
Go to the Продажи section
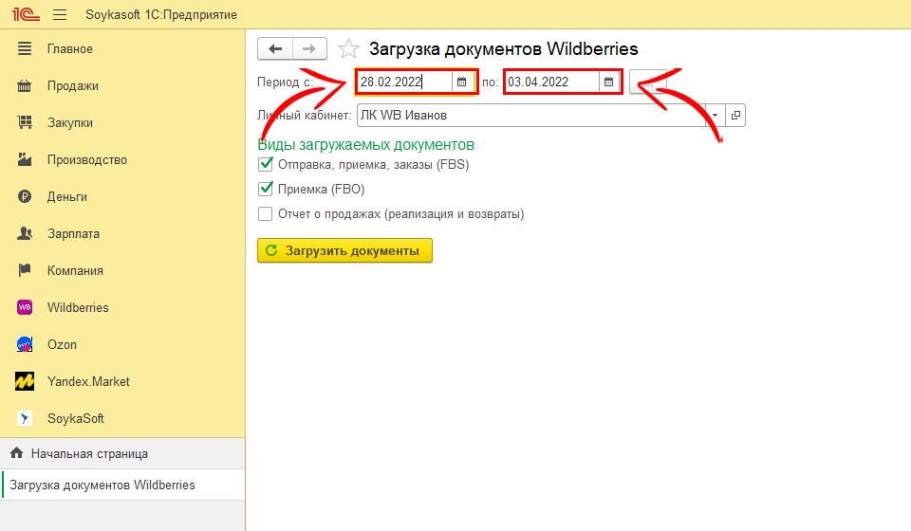(73, 85)
